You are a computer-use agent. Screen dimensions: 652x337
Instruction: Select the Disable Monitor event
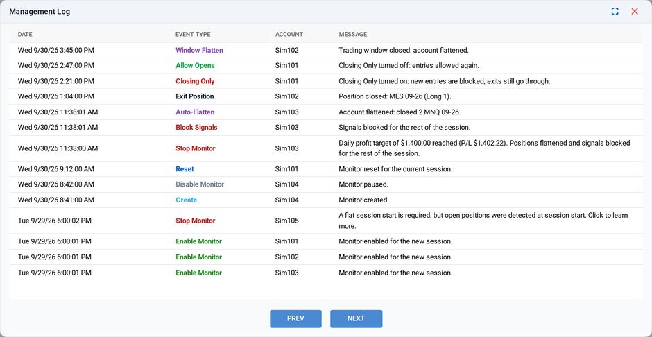point(200,184)
